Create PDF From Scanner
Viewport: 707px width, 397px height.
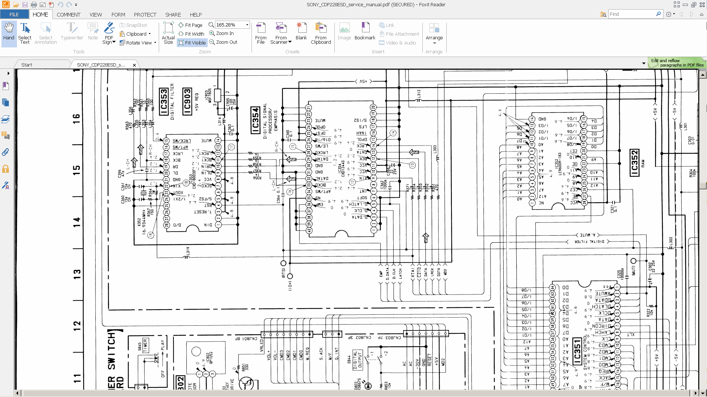(281, 33)
